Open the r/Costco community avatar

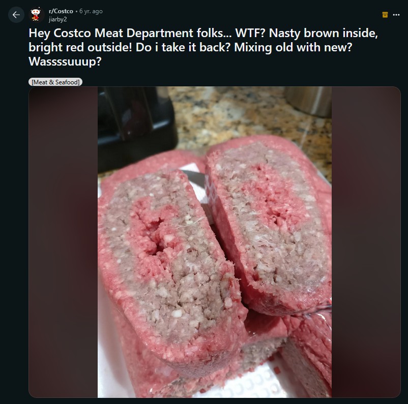[x=36, y=14]
